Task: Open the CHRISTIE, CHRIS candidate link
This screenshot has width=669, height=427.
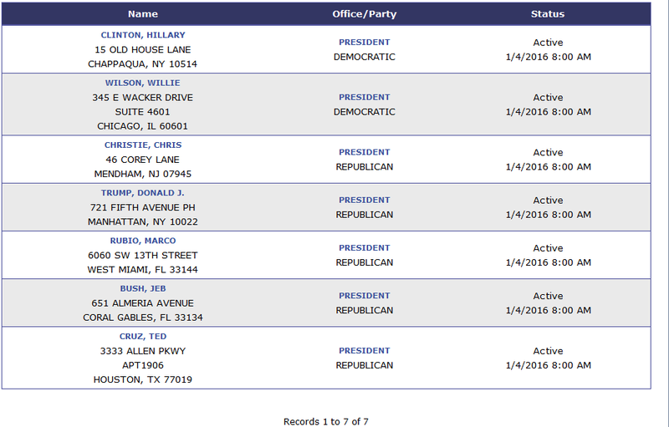Action: click(x=142, y=145)
